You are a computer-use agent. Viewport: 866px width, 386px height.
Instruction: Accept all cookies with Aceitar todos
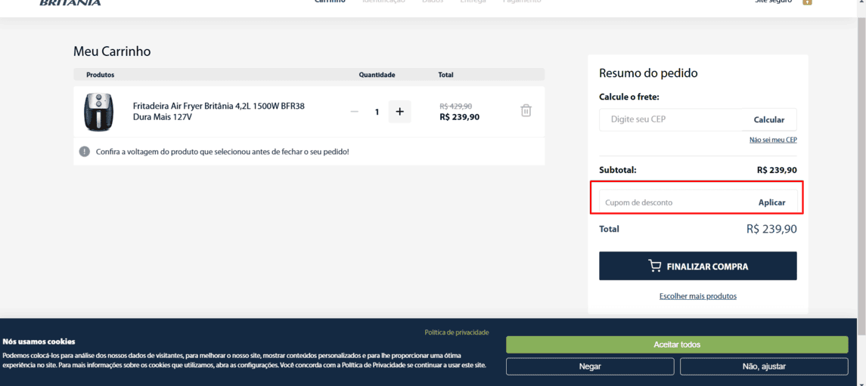(x=677, y=344)
